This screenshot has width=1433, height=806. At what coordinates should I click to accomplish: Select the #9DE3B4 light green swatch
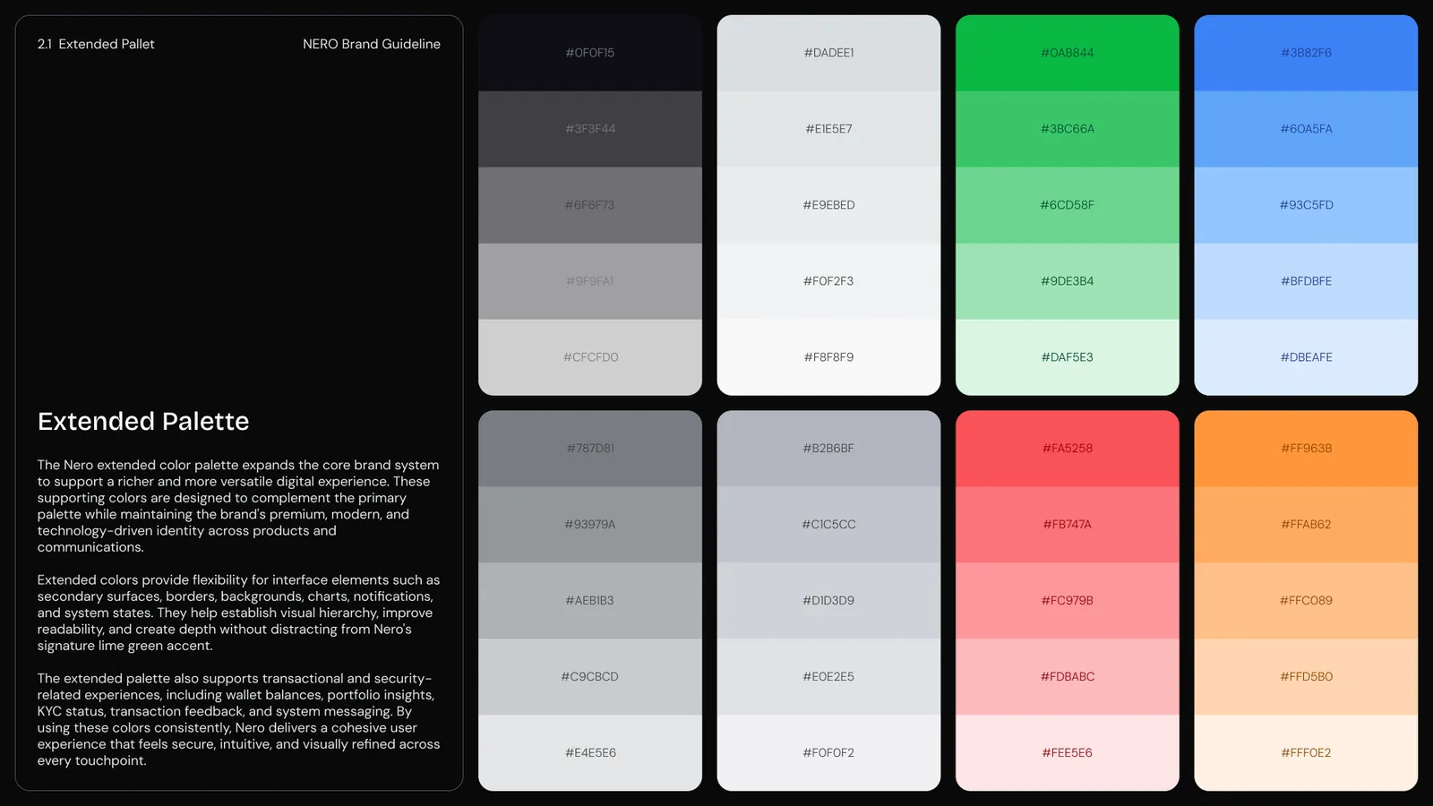[1068, 281]
